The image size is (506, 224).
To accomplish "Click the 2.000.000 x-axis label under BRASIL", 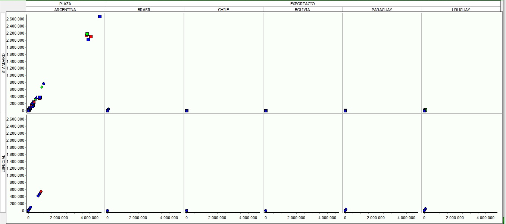I will coord(138,218).
